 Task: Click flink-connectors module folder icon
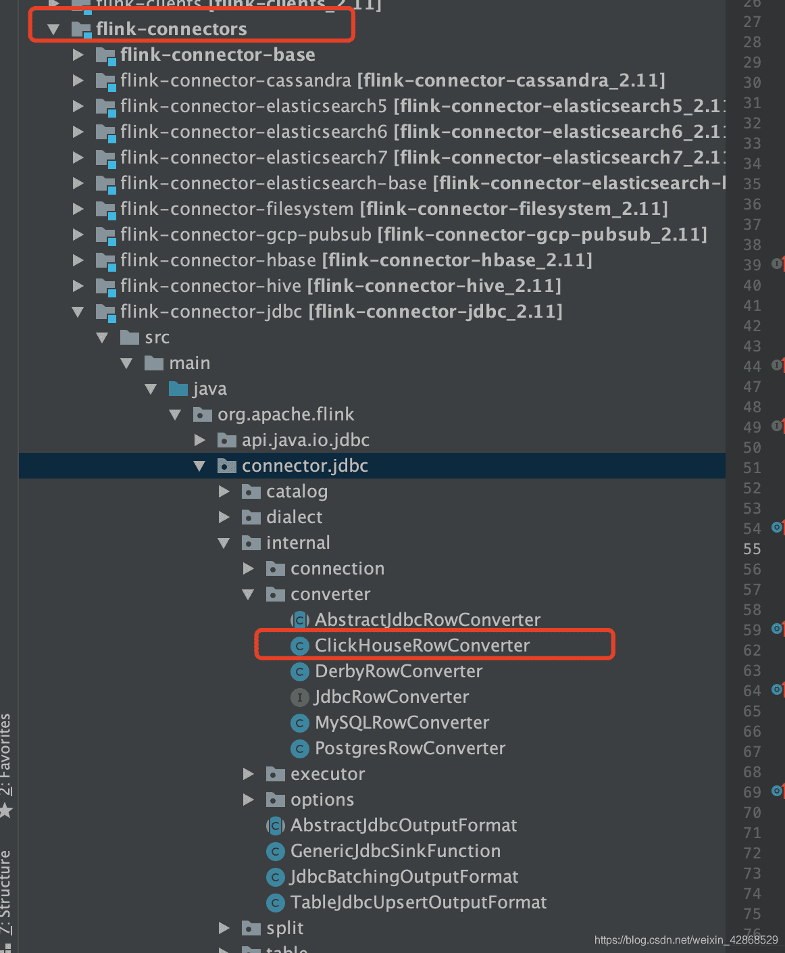pyautogui.click(x=81, y=30)
